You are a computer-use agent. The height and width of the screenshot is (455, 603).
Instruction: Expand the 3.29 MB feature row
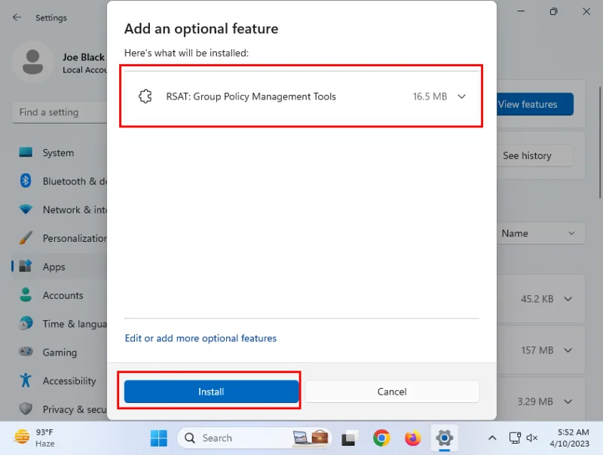coord(568,402)
